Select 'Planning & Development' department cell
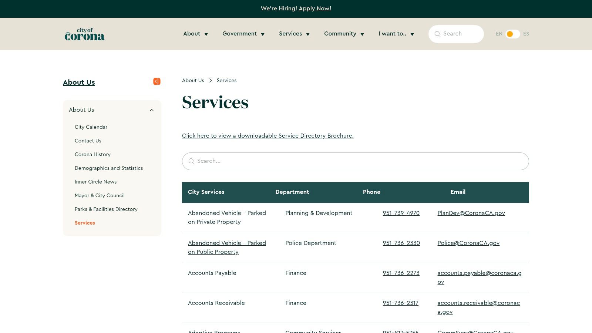The width and height of the screenshot is (592, 333). pos(319,213)
